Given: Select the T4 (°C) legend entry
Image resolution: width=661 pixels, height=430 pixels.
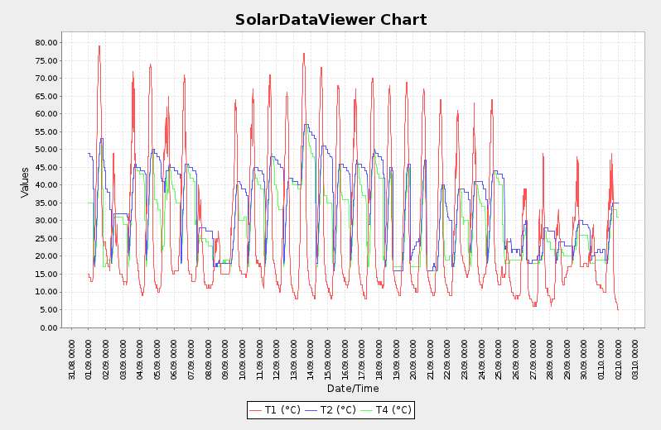Looking at the screenshot, I should click(386, 410).
